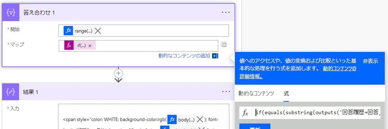
Task: Click the range(...) fx token
Action: 82,31
